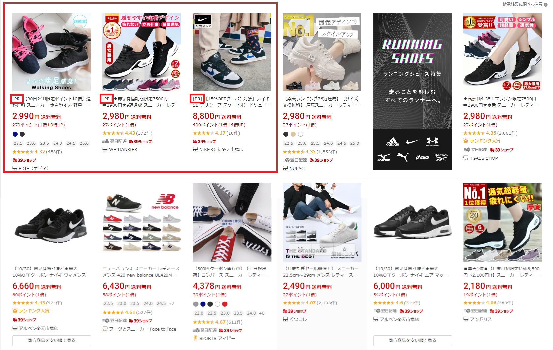
Task: Click the shop icon beside アンドリス
Action: pyautogui.click(x=466, y=319)
